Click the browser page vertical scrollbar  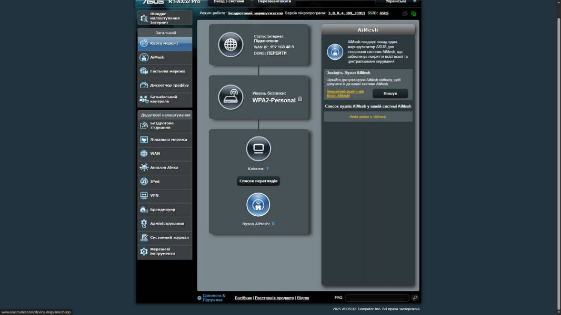coord(558,157)
